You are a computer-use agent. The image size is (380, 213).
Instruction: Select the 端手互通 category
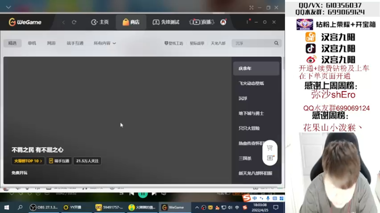[x=75, y=43]
